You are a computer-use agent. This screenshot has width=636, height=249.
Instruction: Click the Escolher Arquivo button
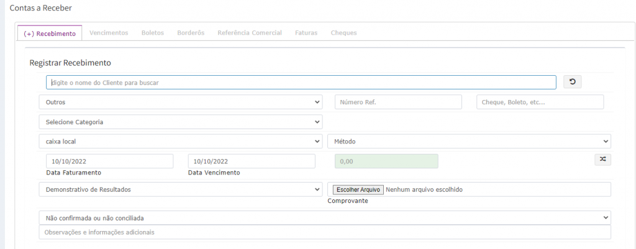(357, 189)
